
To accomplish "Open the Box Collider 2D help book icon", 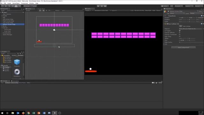I will (x=201, y=24).
